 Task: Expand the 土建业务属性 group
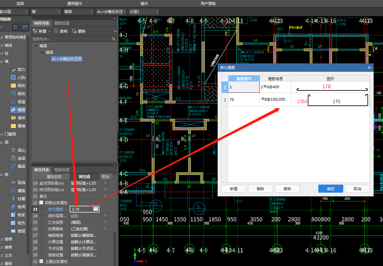point(41,262)
